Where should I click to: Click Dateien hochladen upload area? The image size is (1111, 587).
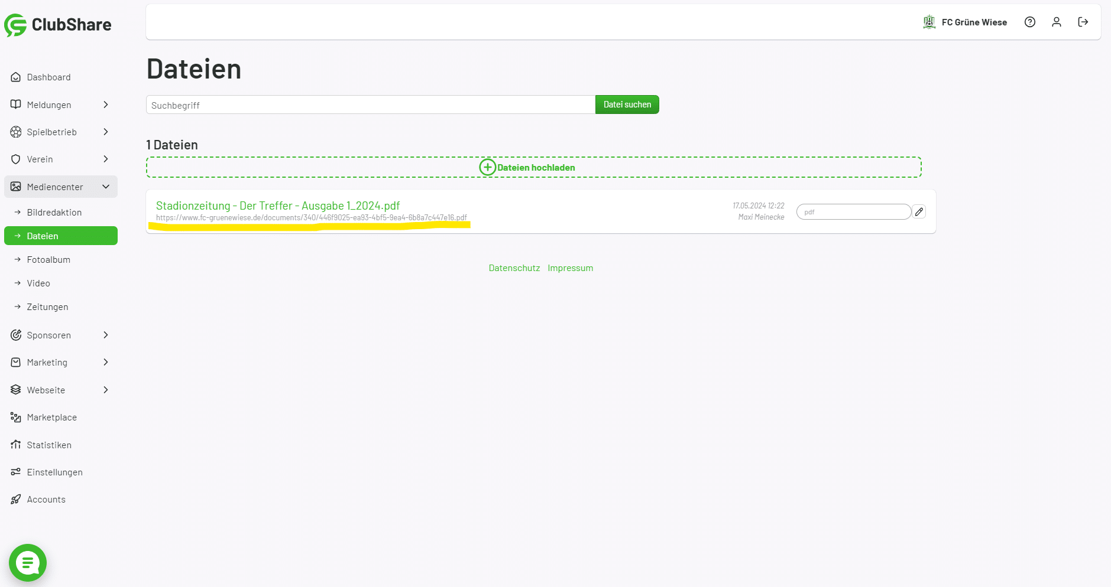[x=534, y=167]
